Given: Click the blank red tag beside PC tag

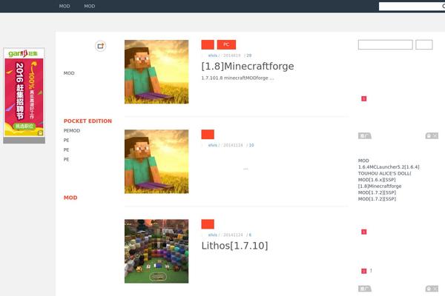Looking at the screenshot, I should (208, 44).
